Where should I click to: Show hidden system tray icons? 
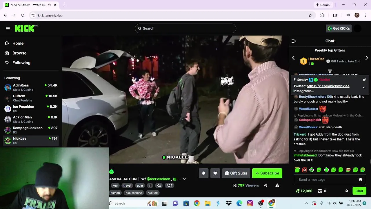[x=306, y=203]
